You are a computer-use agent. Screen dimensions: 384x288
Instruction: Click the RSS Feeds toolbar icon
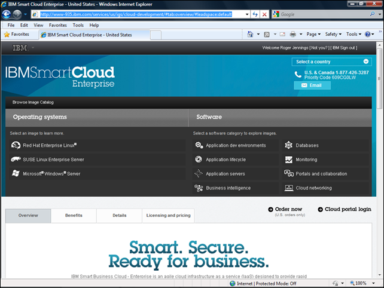(267, 35)
